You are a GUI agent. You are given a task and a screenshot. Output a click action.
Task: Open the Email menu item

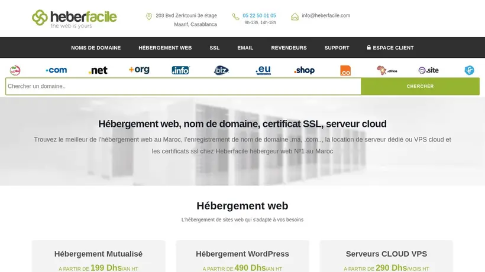click(x=245, y=48)
